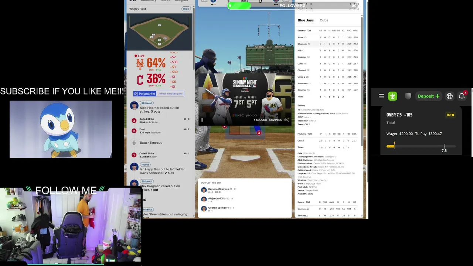The height and width of the screenshot is (266, 473).
Task: Click 'Alex Bregman called out' play text
Action: (x=160, y=188)
